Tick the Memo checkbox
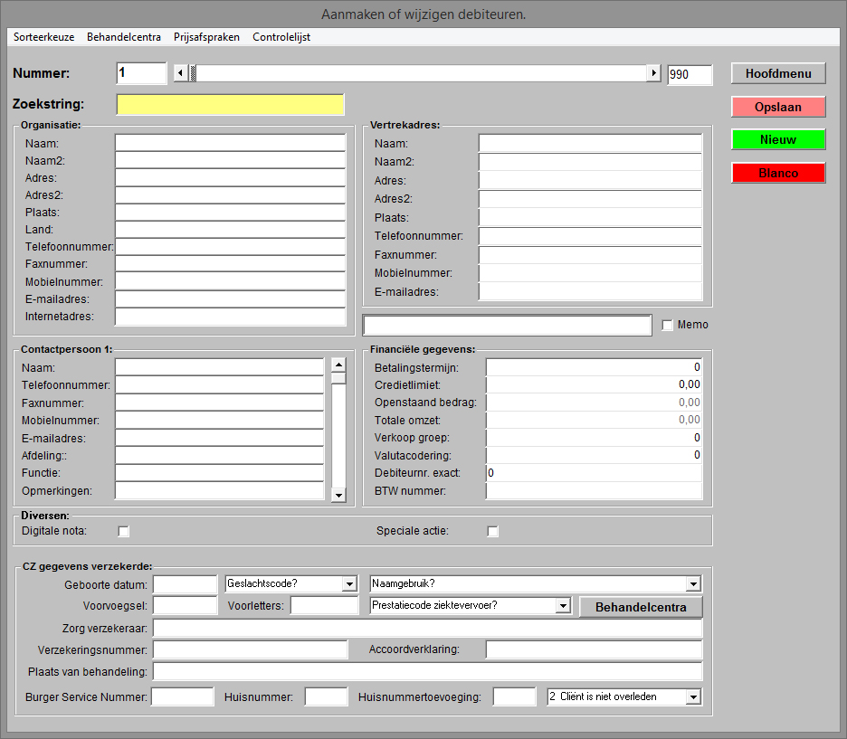The image size is (847, 739). (x=668, y=325)
